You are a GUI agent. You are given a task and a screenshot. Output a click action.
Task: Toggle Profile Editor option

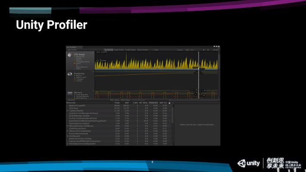tap(130, 50)
